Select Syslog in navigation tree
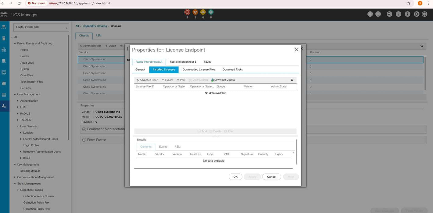The width and height of the screenshot is (433, 213). pos(24,69)
